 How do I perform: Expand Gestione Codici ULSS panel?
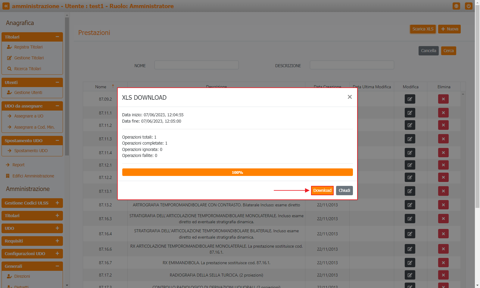(57, 203)
